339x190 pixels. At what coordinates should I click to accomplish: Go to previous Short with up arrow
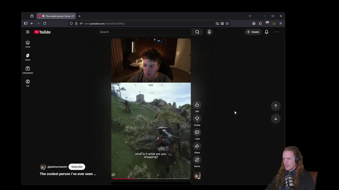pyautogui.click(x=276, y=106)
